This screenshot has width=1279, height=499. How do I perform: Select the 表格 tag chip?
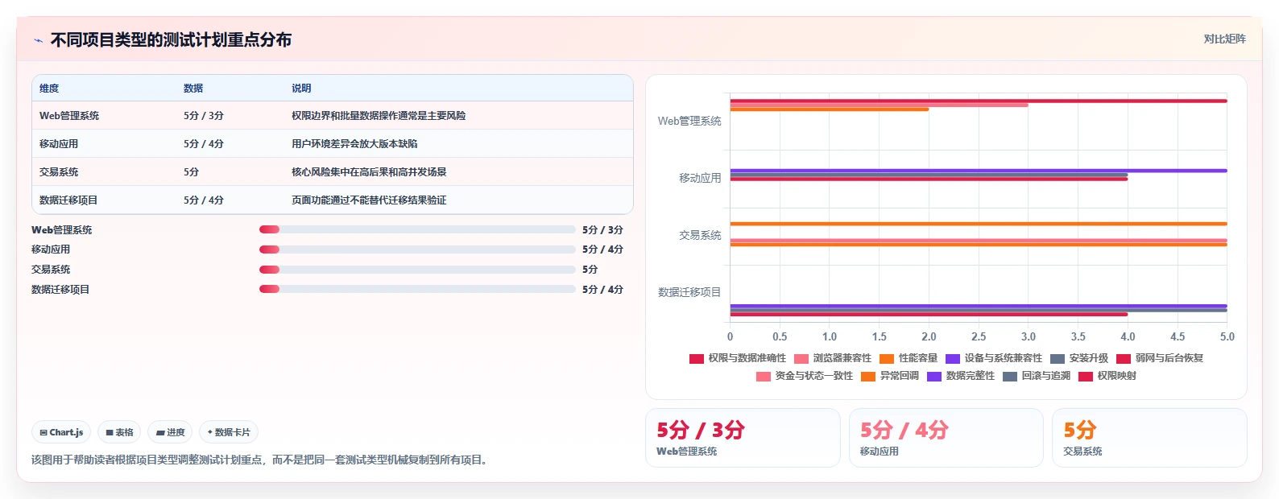(119, 432)
